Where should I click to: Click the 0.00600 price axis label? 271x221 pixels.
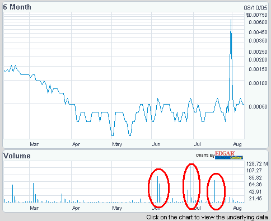258,22
